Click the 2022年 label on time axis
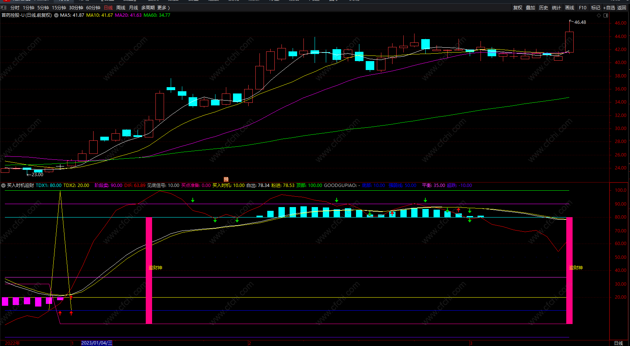This screenshot has height=346, width=630. point(12,343)
